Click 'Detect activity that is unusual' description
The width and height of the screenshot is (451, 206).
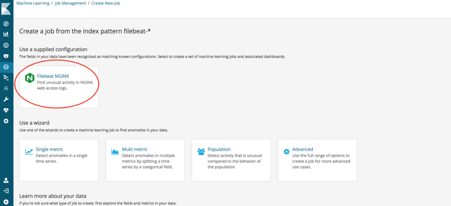point(235,161)
